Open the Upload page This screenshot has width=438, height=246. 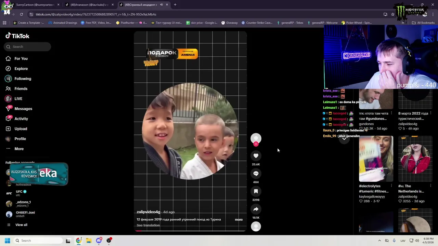21,129
